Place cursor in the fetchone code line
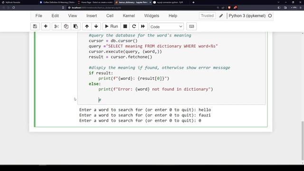 pos(120,57)
